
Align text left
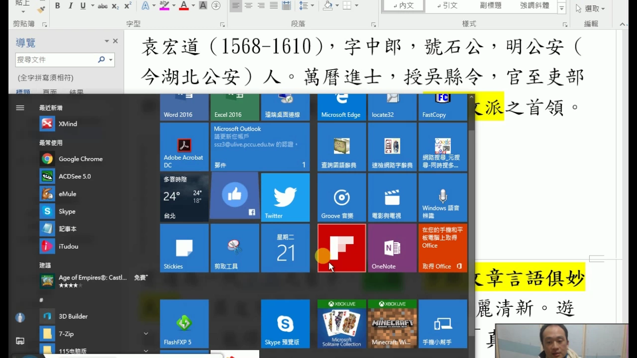[236, 6]
